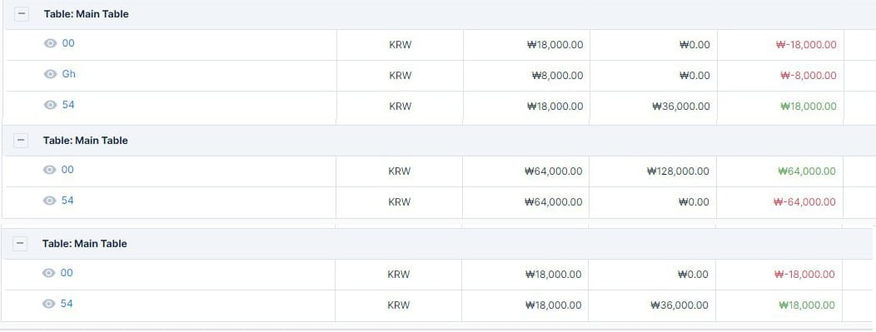Select the red ₩-64,000.00 balance cell
This screenshot has height=332, width=876.
(x=779, y=202)
